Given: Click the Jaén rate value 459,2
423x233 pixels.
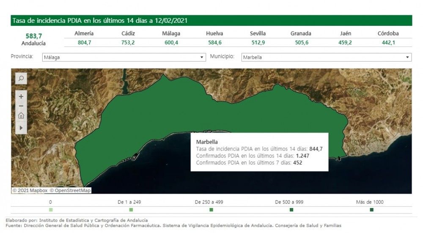Looking at the screenshot, I should pyautogui.click(x=345, y=43).
